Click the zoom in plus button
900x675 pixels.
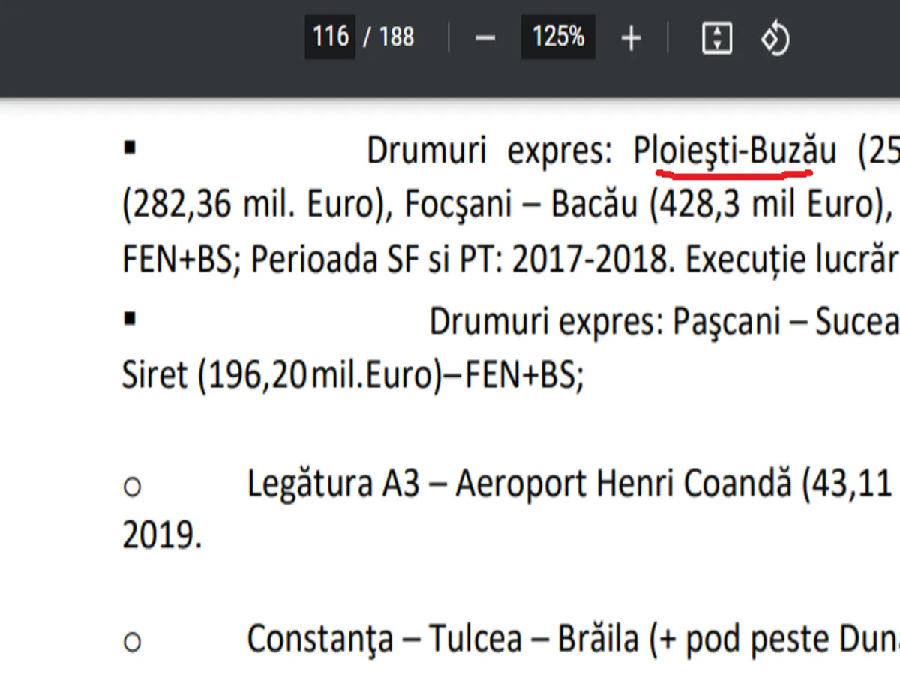[x=631, y=38]
